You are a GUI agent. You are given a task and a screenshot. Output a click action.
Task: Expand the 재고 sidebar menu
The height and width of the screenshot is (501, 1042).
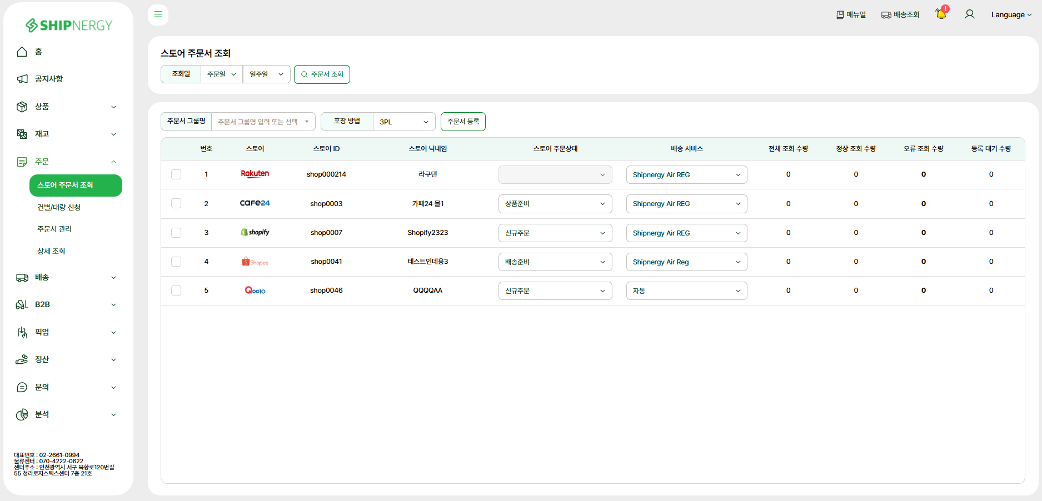[67, 134]
